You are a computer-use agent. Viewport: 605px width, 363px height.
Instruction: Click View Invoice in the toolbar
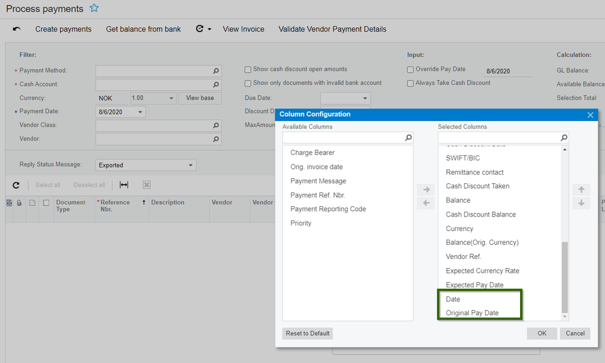[x=243, y=29]
